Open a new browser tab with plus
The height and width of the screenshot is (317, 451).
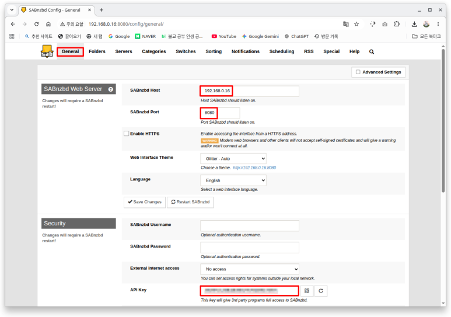click(102, 10)
